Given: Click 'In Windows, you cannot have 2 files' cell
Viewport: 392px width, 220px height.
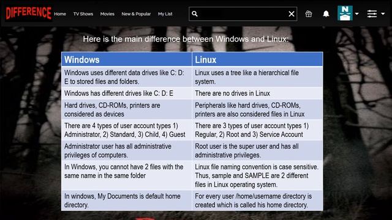Looking at the screenshot, I should click(x=127, y=175).
